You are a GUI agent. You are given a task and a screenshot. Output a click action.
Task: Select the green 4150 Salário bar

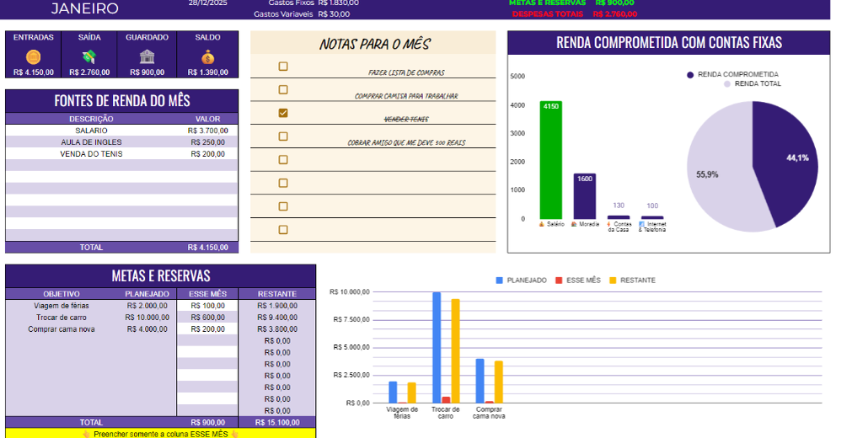tap(551, 160)
